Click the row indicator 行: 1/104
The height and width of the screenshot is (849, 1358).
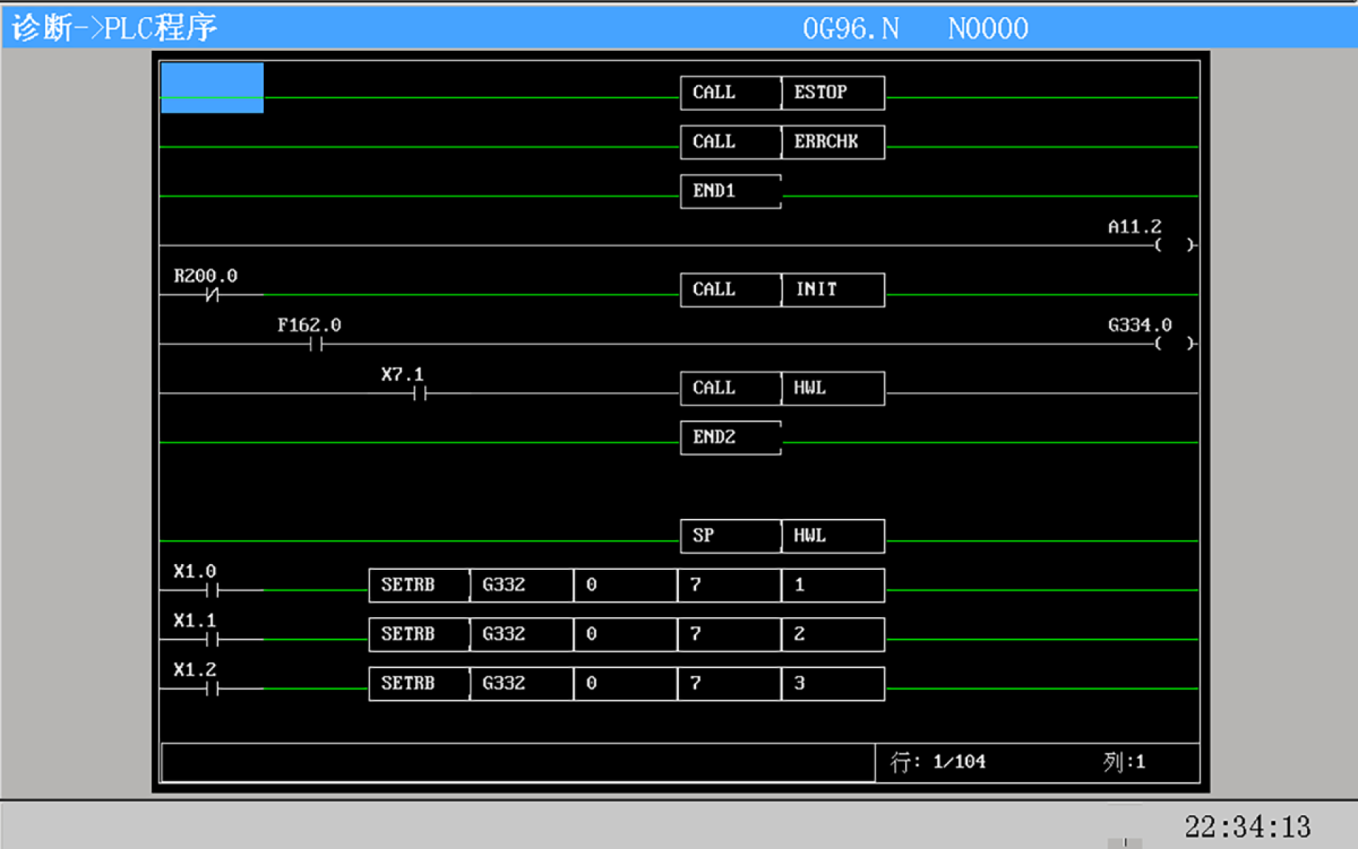(938, 761)
